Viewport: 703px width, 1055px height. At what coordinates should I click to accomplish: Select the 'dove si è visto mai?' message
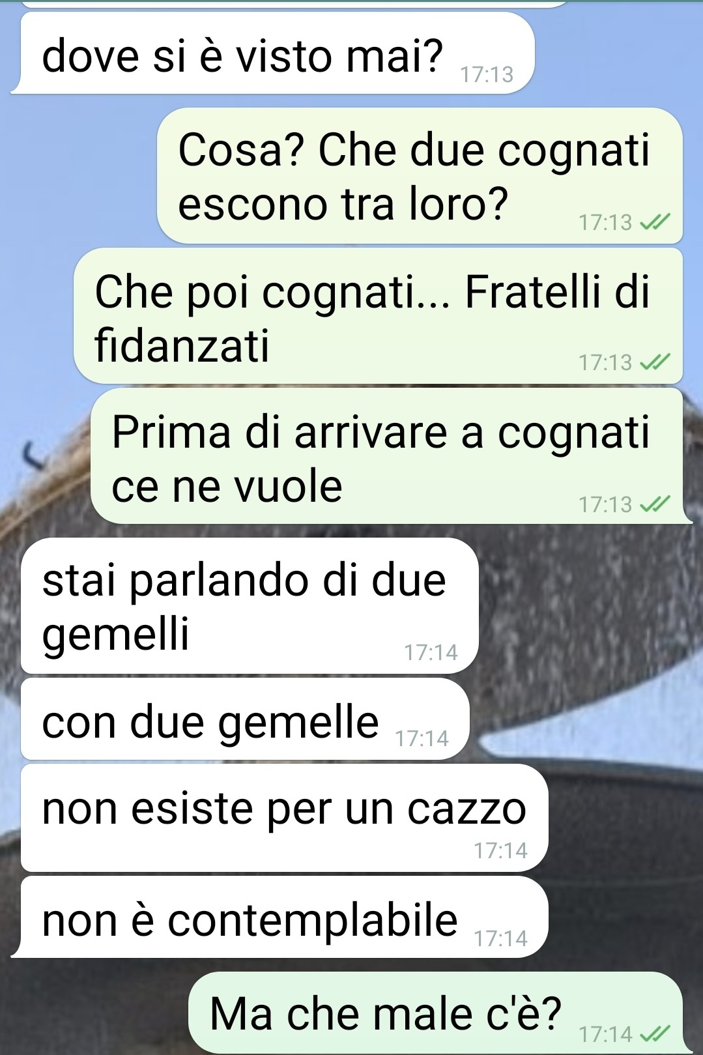point(272,53)
